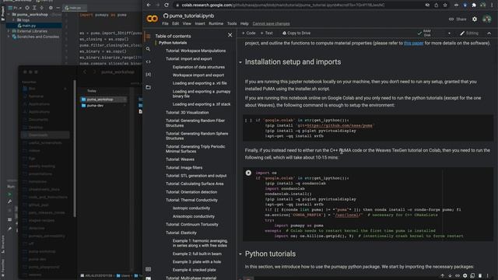Run the conda install code cell
Viewport: 498px width, 280px height.
pos(248,173)
